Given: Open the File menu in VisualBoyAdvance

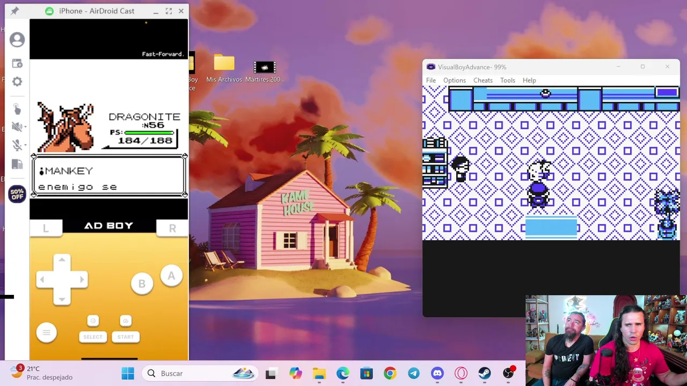Looking at the screenshot, I should (x=431, y=80).
